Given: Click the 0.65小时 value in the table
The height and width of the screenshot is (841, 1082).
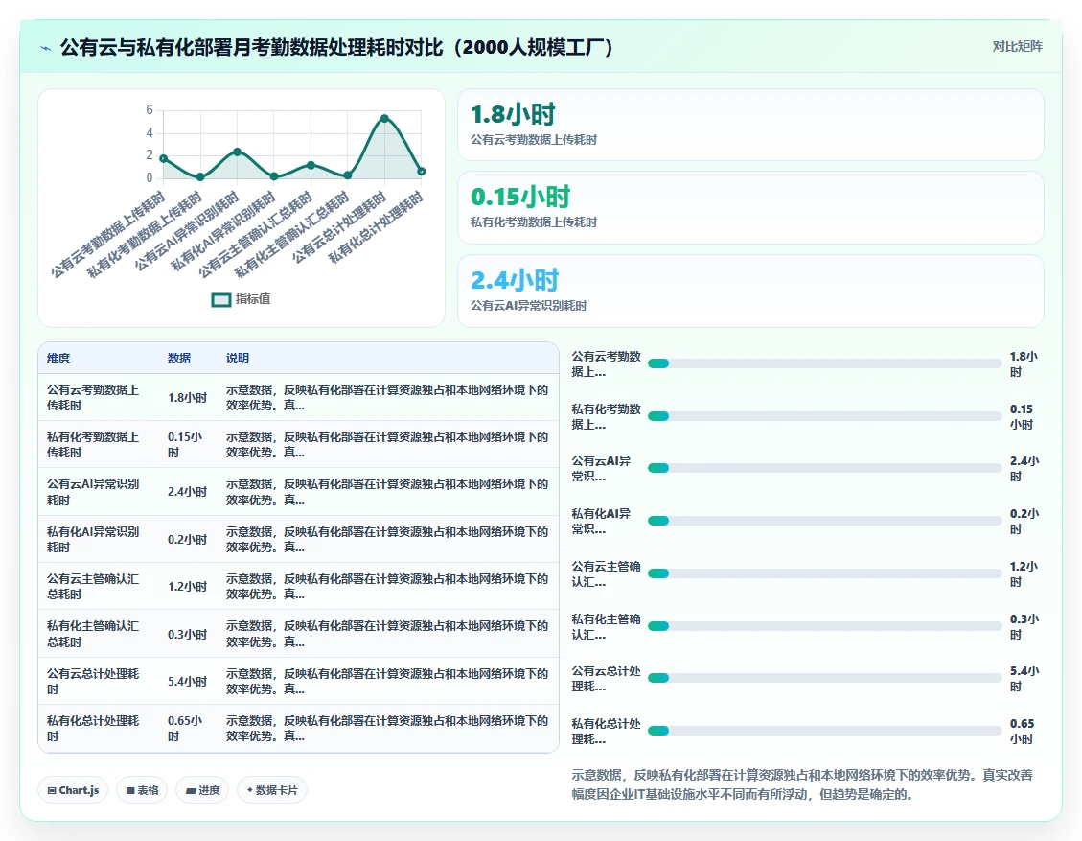Looking at the screenshot, I should [185, 729].
